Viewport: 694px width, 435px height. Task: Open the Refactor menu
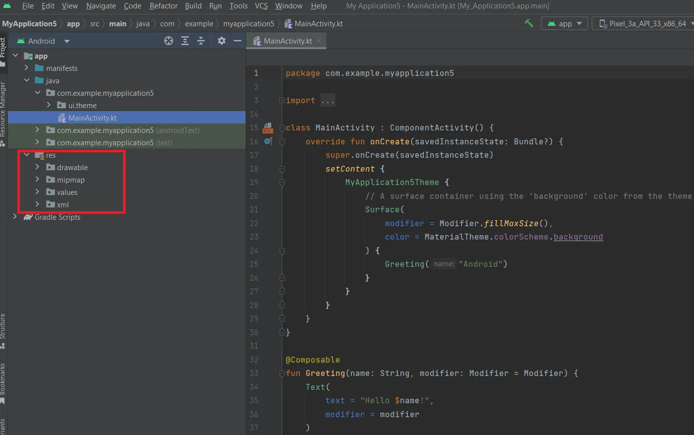coord(163,6)
